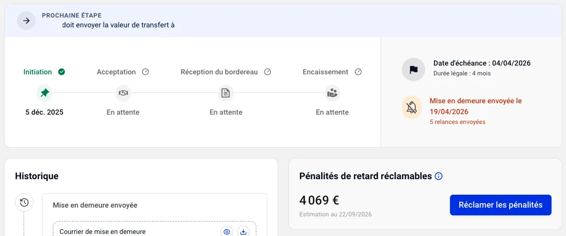Click "doit envoyer la valeur de transfert à"
The width and height of the screenshot is (566, 236).
tap(119, 25)
